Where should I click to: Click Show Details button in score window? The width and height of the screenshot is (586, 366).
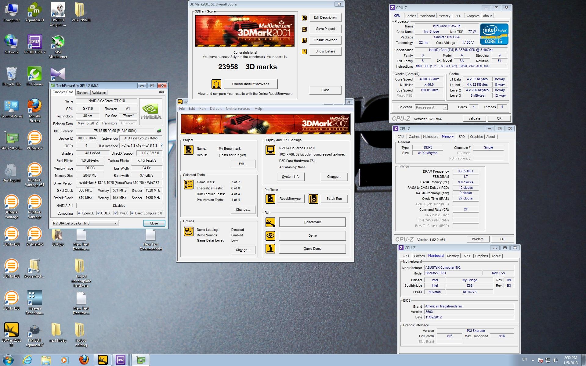[325, 51]
